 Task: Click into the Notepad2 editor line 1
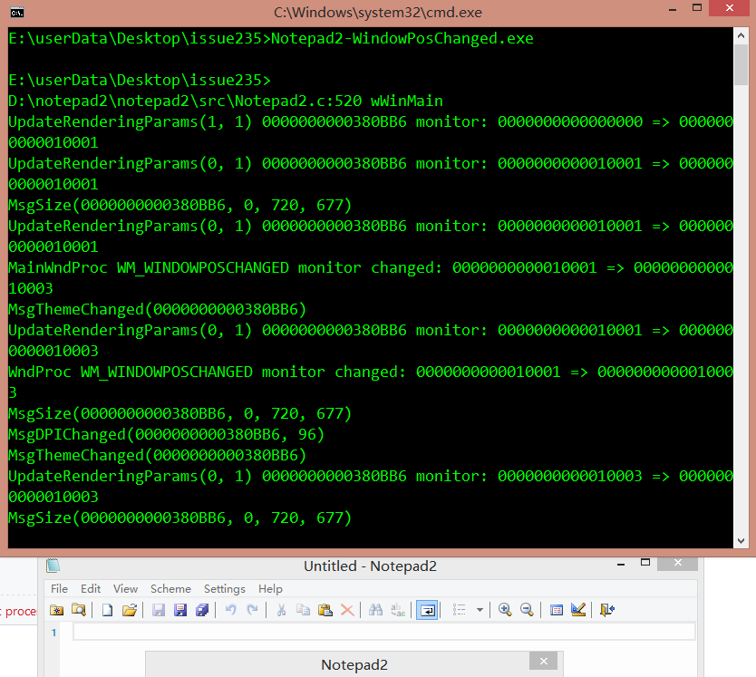[x=383, y=632]
